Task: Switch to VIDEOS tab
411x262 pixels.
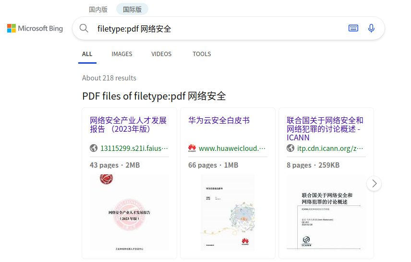Action: (x=161, y=54)
